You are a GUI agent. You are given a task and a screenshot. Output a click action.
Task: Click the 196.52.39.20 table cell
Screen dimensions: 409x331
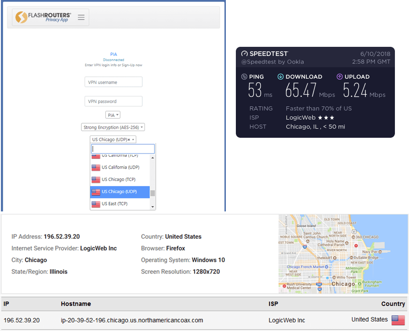tap(22, 320)
